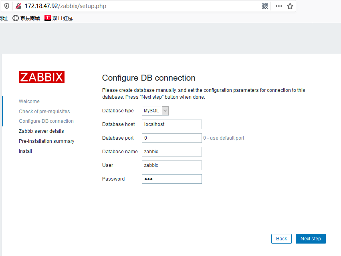
Task: Open the page actions three-dots menu
Action: click(x=278, y=6)
